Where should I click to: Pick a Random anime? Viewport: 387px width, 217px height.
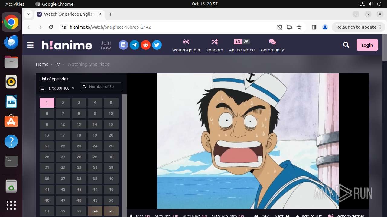215,46
